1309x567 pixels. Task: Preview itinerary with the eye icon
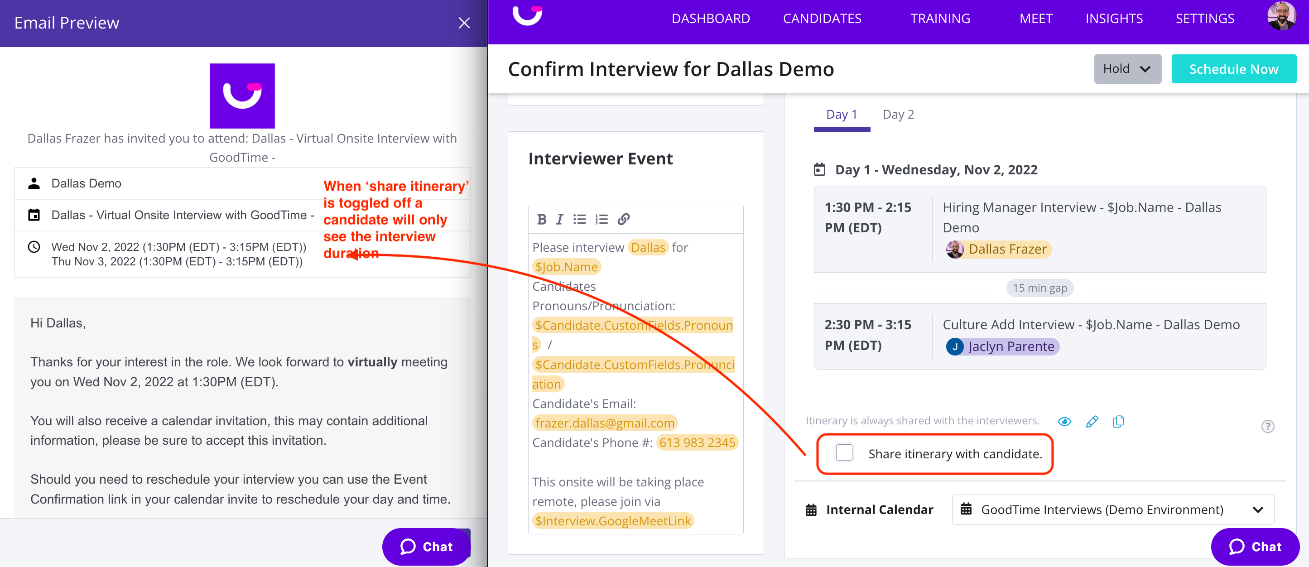pyautogui.click(x=1064, y=421)
